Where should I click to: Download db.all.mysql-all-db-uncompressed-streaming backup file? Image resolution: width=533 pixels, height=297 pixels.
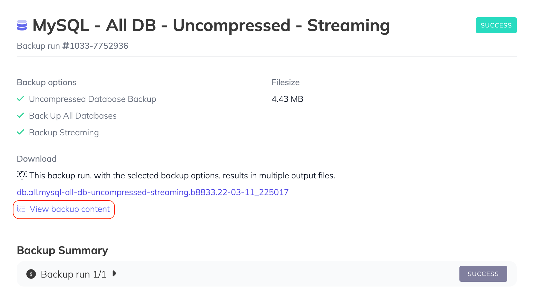[153, 192]
